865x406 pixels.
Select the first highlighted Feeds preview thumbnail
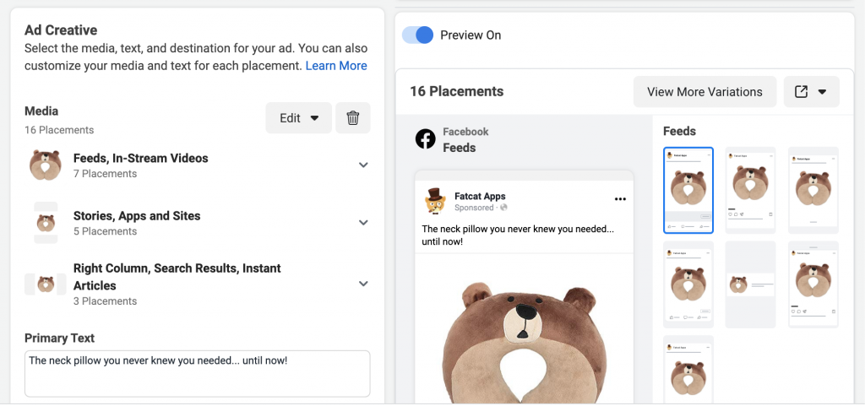tap(688, 190)
